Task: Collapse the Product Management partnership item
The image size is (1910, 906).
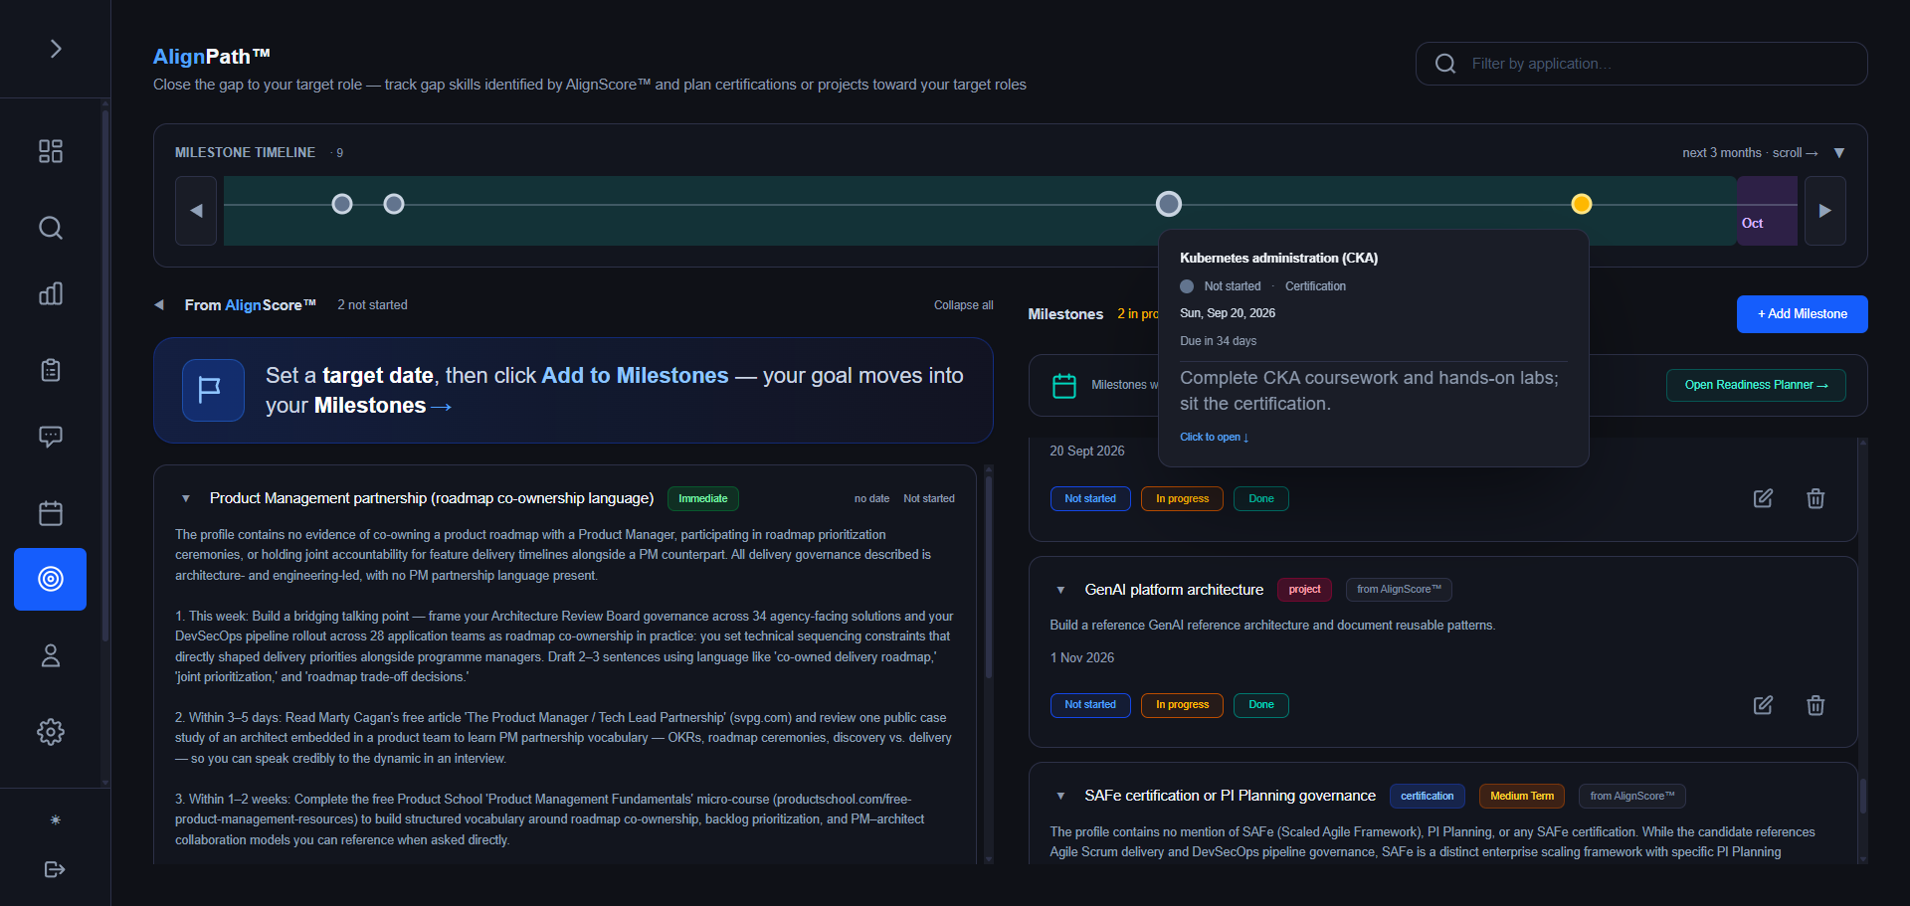Action: 186,498
